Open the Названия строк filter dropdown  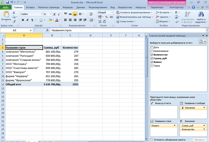pyautogui.click(x=41, y=48)
